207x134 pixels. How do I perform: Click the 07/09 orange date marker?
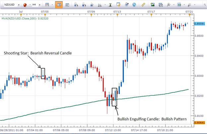91,15
